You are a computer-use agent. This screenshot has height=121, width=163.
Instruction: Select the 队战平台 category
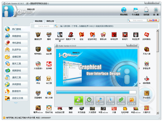pyautogui.click(x=16, y=50)
